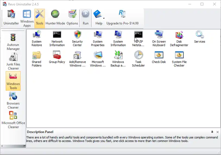
Task: Open System Properties
Action: (x=98, y=39)
